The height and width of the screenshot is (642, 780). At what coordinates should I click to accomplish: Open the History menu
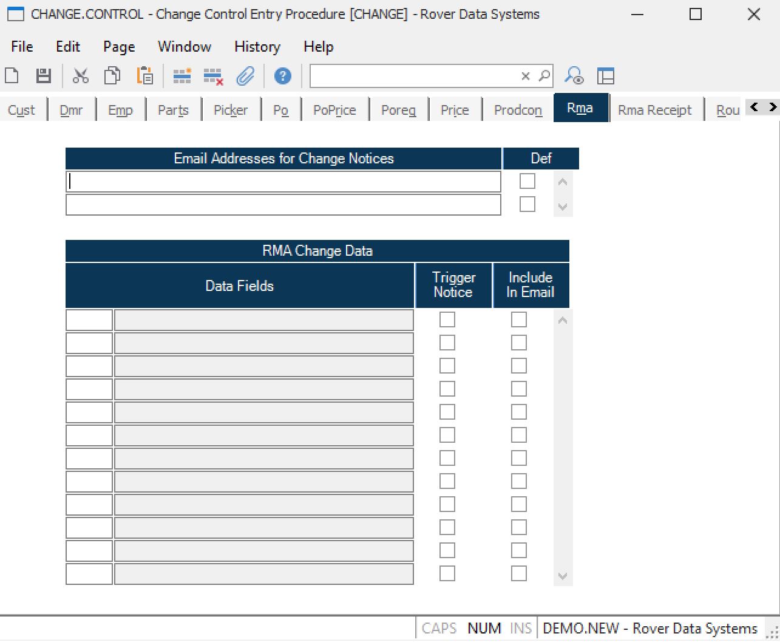click(257, 47)
